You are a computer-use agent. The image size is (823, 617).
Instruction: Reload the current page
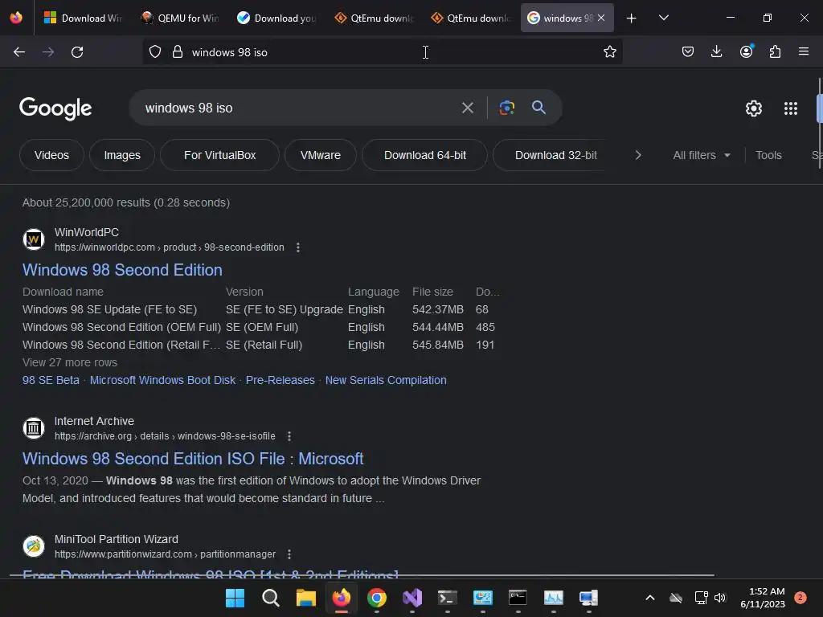77,52
